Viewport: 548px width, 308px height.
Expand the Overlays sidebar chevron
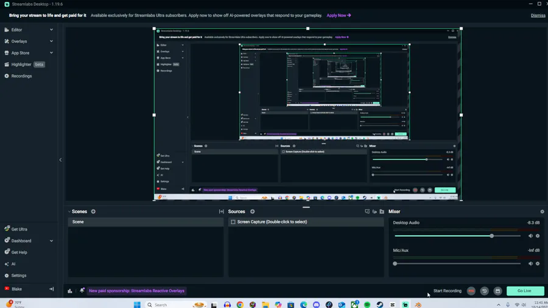pos(51,41)
